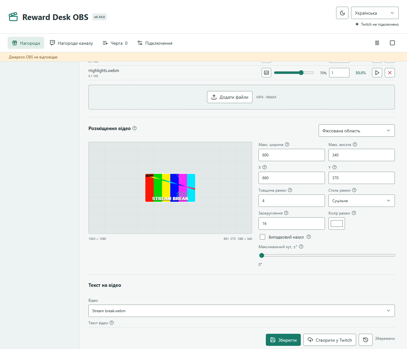Click the Максимальний кут slider handle
The image size is (407, 349).
262,255
